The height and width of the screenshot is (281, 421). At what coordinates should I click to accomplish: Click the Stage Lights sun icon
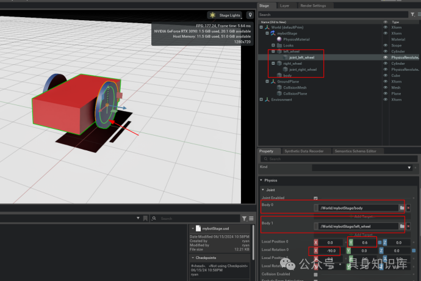pos(212,15)
